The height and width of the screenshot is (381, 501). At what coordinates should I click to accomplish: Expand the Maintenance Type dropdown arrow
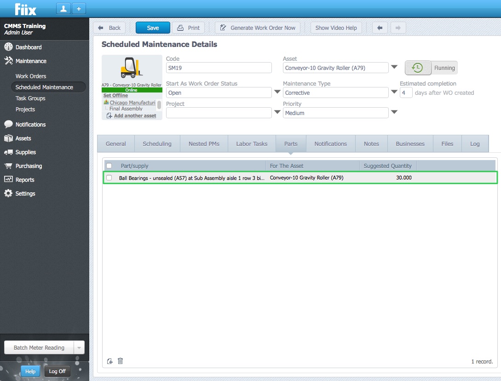point(394,92)
